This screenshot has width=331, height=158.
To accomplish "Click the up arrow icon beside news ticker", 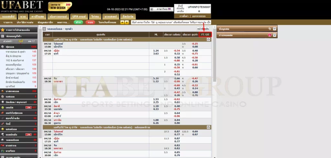I will click(x=126, y=22).
